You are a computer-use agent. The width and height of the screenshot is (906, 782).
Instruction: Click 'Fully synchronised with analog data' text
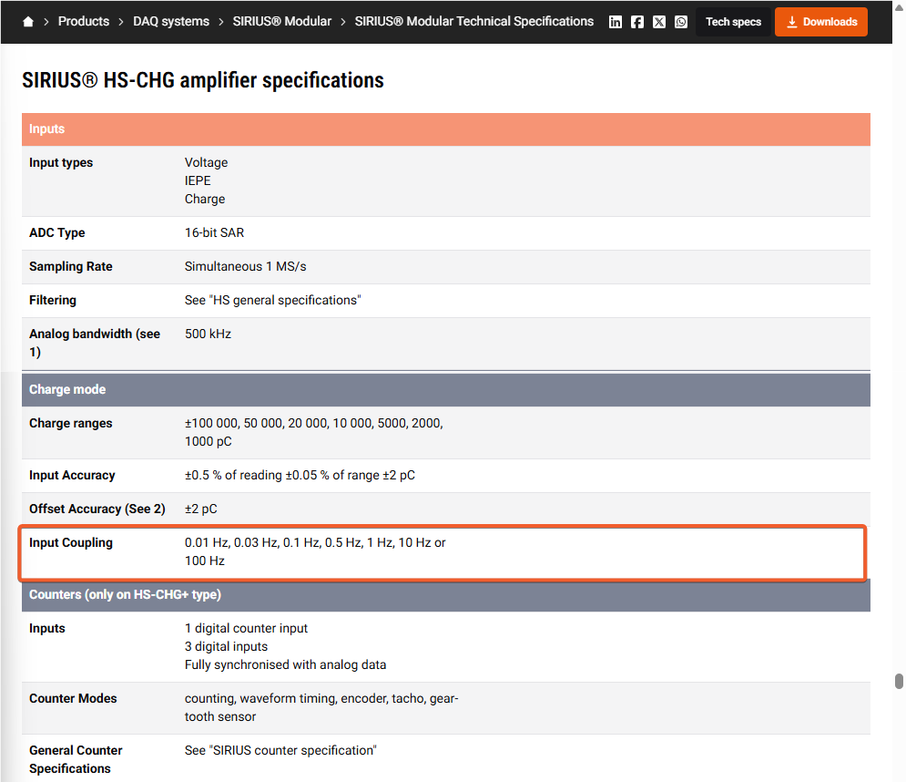pos(285,664)
